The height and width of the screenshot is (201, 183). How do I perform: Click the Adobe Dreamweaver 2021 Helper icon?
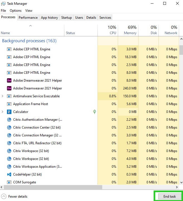9,81
